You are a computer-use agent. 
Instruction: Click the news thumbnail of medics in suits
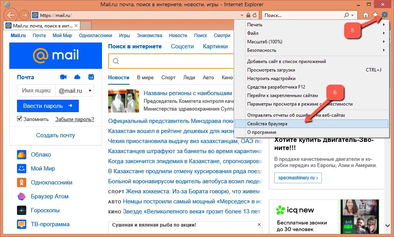pyautogui.click(x=123, y=101)
